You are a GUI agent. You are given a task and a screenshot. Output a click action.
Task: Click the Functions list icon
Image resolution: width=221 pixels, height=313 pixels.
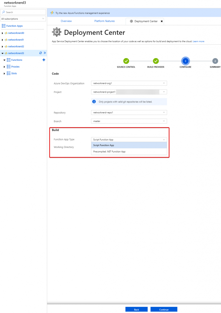(9, 60)
